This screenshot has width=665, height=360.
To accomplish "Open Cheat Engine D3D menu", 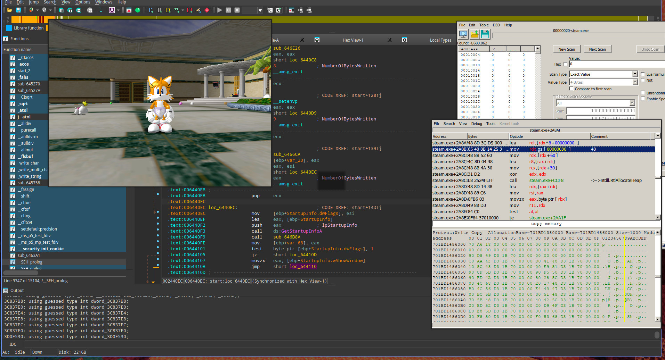I will click(x=496, y=25).
